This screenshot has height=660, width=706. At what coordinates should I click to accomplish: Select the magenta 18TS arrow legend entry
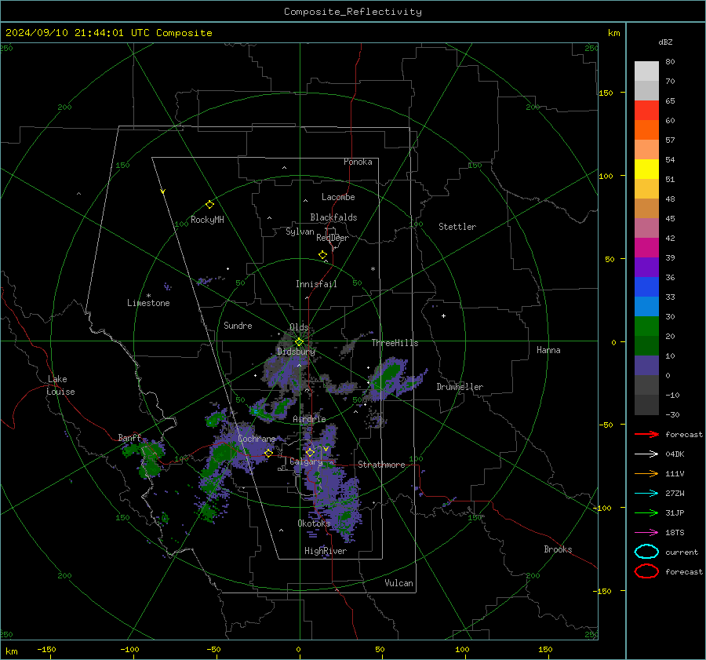coord(646,533)
